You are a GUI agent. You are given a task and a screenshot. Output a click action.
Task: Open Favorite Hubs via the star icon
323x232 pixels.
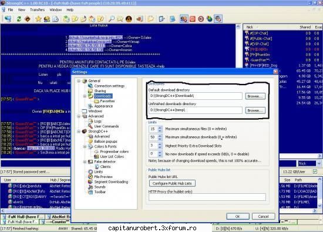[x=38, y=19]
